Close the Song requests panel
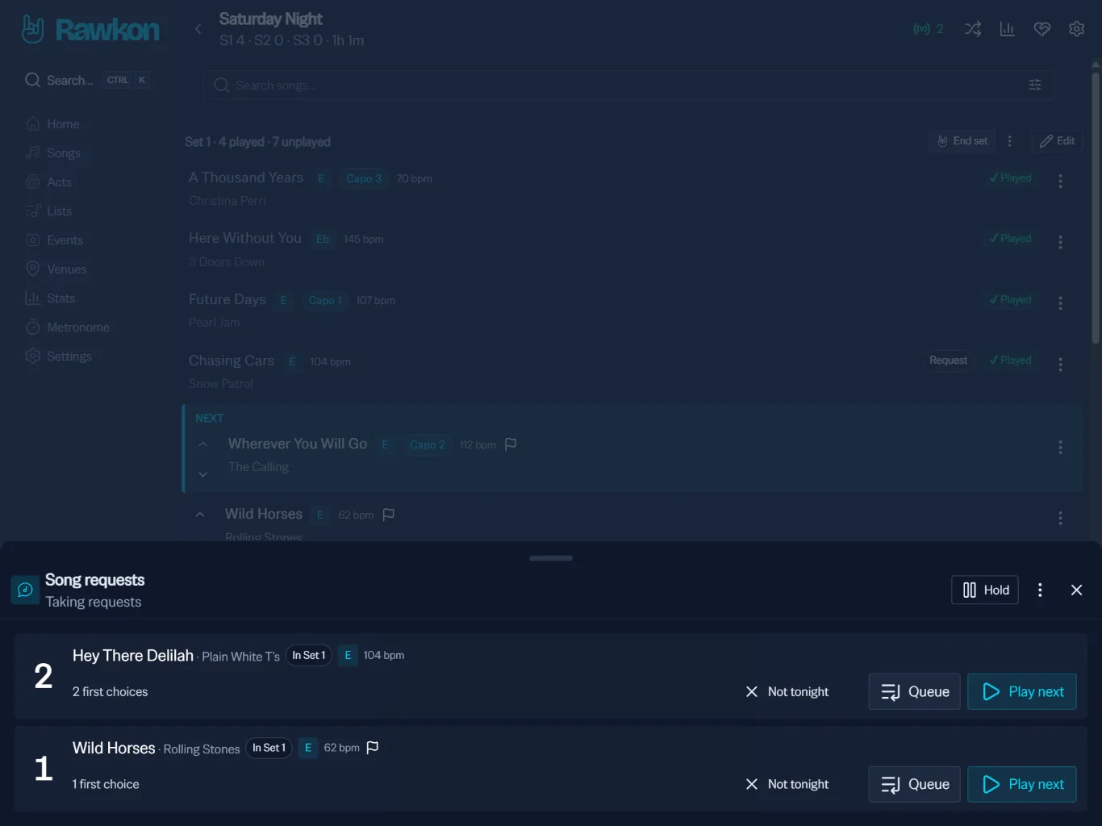The image size is (1102, 826). 1076,590
